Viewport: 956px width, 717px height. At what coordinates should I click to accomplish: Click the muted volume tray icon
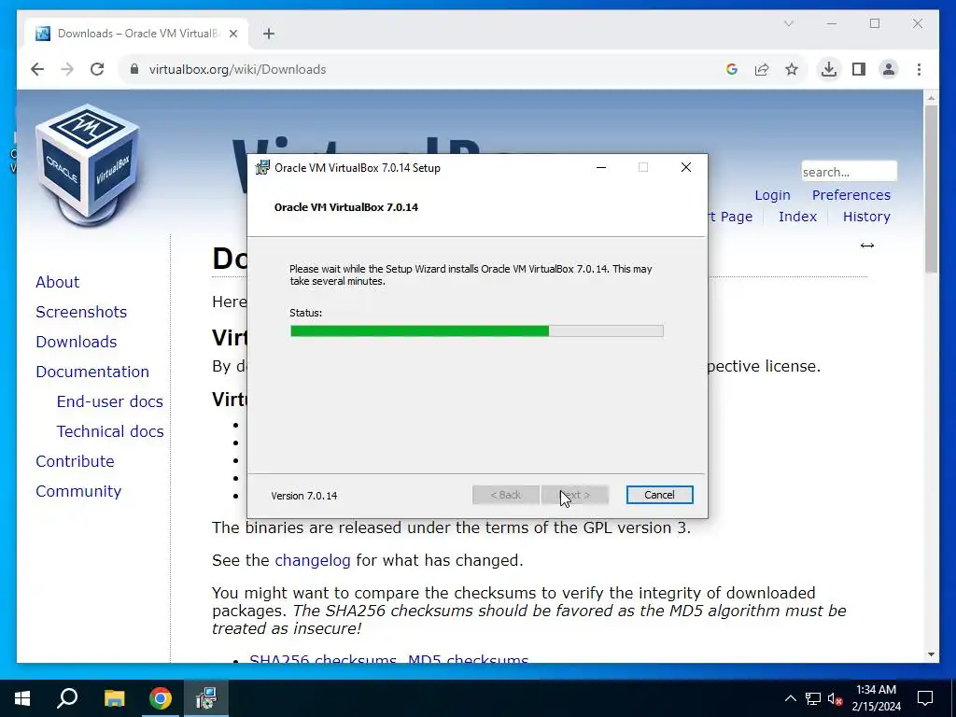pyautogui.click(x=836, y=698)
